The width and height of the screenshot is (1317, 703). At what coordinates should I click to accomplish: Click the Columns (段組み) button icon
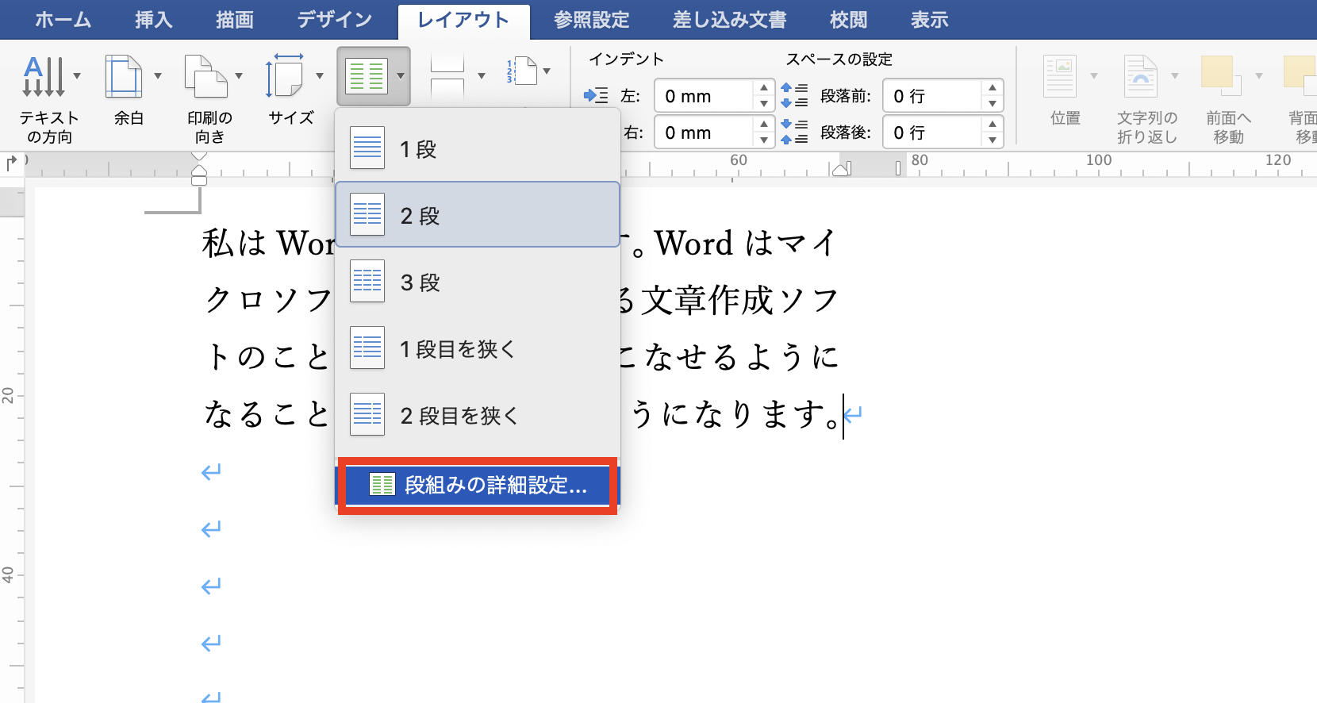(367, 76)
